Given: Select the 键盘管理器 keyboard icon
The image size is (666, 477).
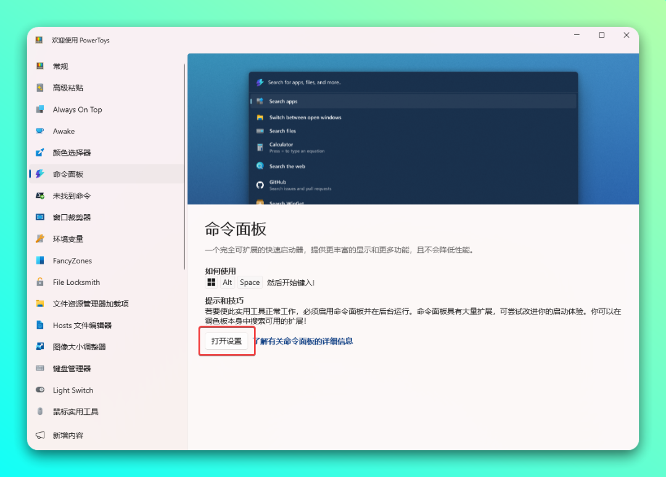Looking at the screenshot, I should [40, 368].
